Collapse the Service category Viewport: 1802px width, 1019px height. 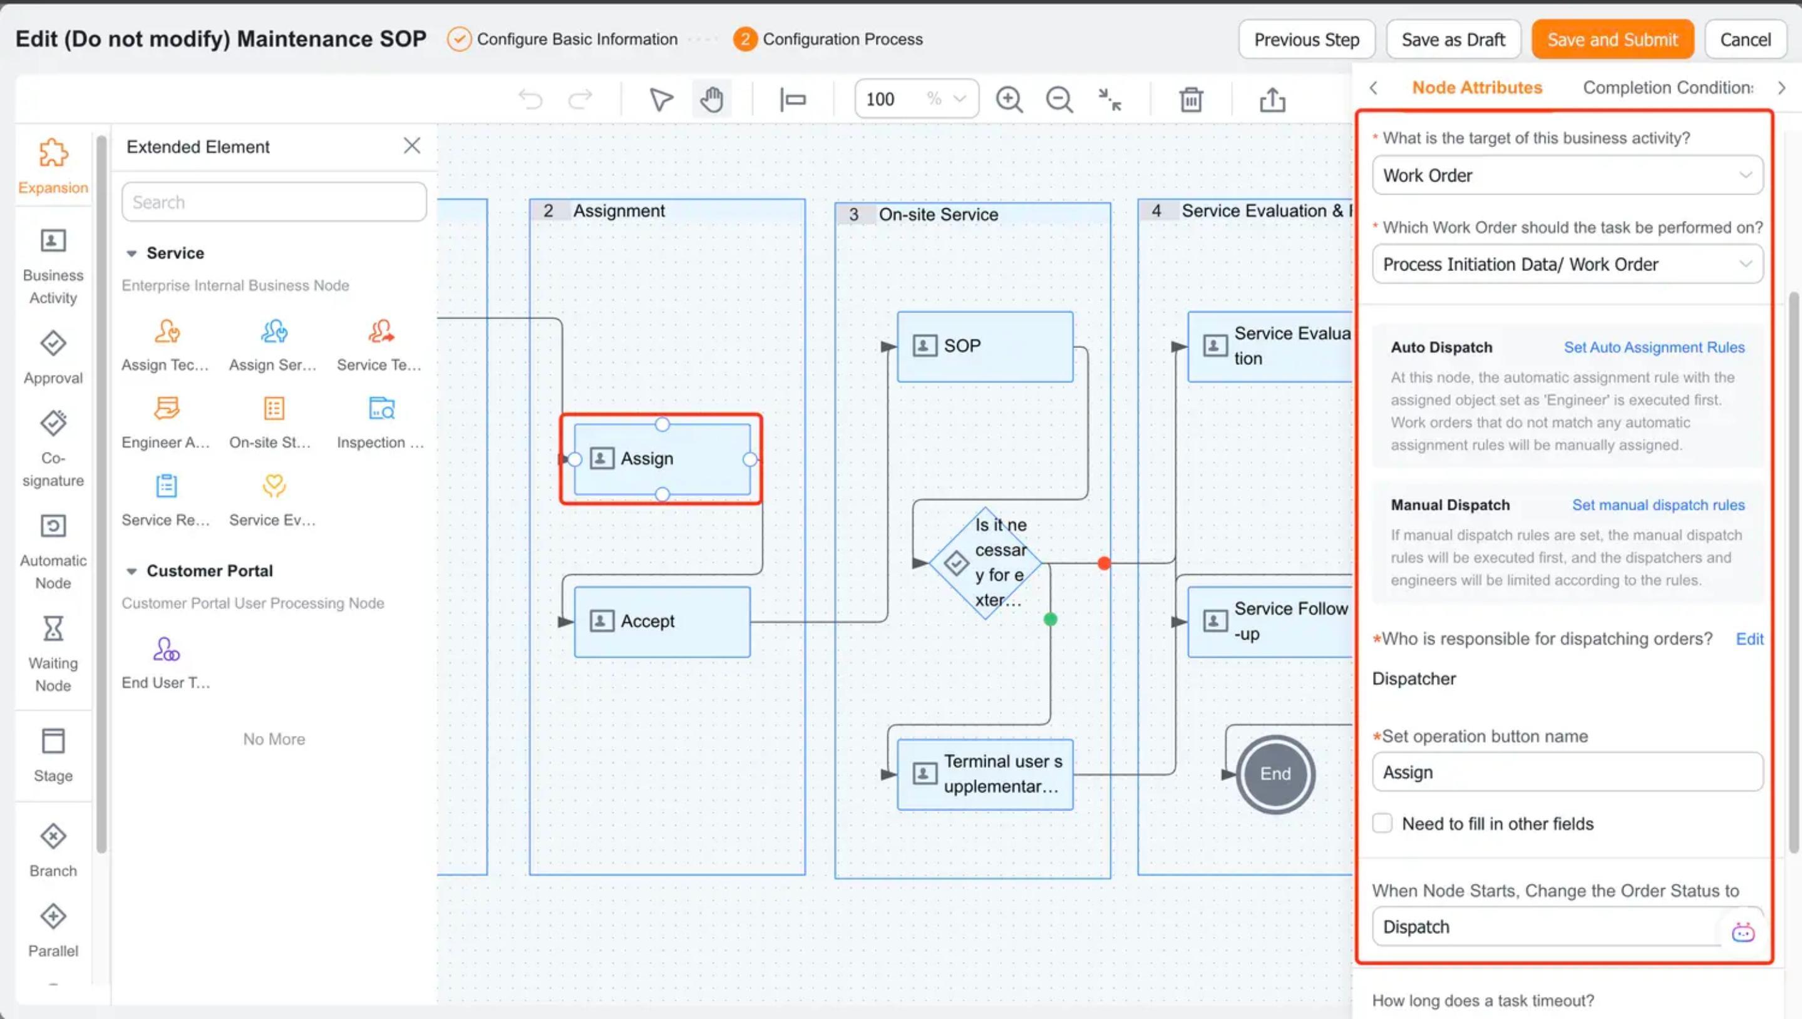pyautogui.click(x=131, y=253)
